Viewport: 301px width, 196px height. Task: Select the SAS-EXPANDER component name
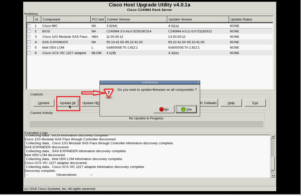point(55,42)
